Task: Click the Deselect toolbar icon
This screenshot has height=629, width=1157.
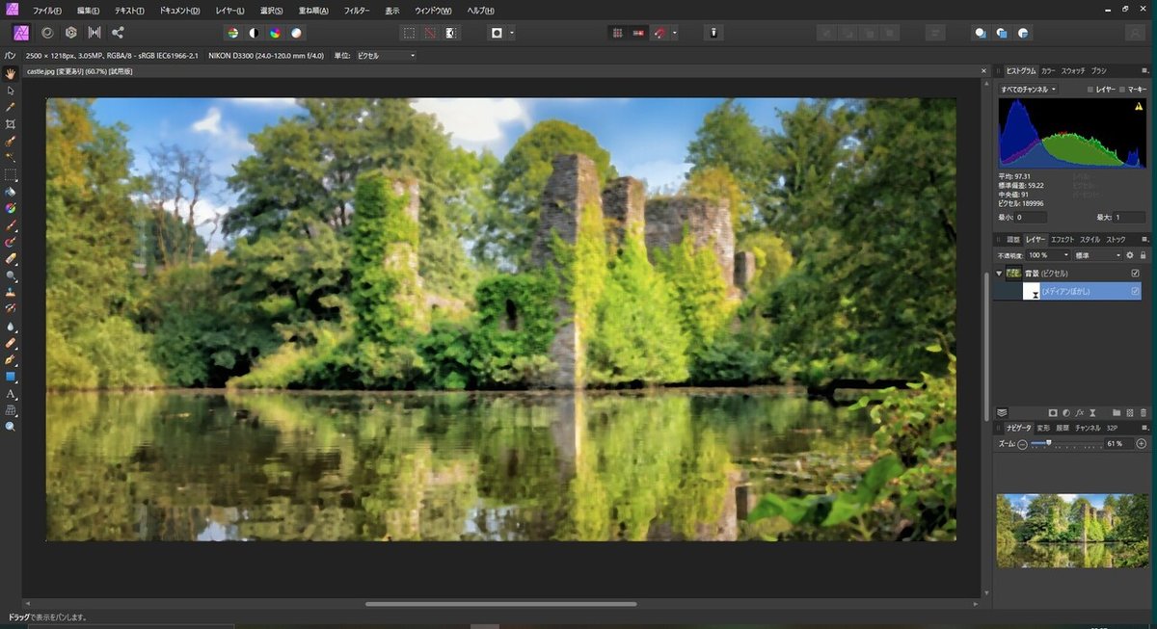Action: (430, 32)
